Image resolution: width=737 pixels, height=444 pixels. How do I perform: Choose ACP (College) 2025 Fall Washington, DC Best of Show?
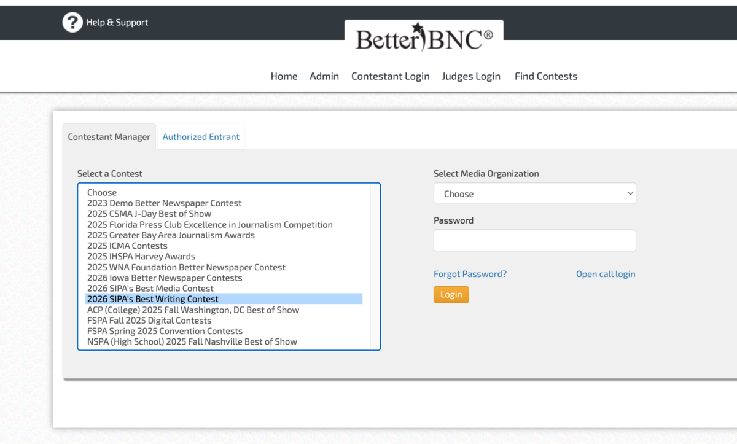pos(224,310)
